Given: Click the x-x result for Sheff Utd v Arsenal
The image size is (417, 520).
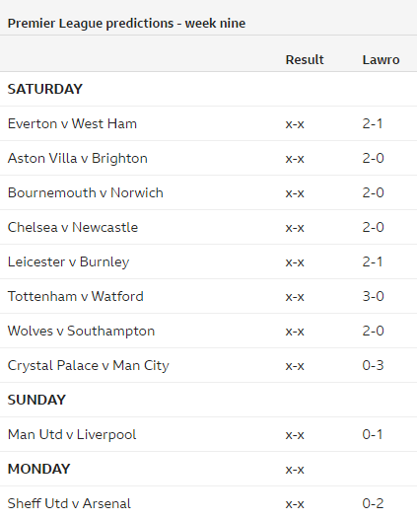Looking at the screenshot, I should (295, 504).
